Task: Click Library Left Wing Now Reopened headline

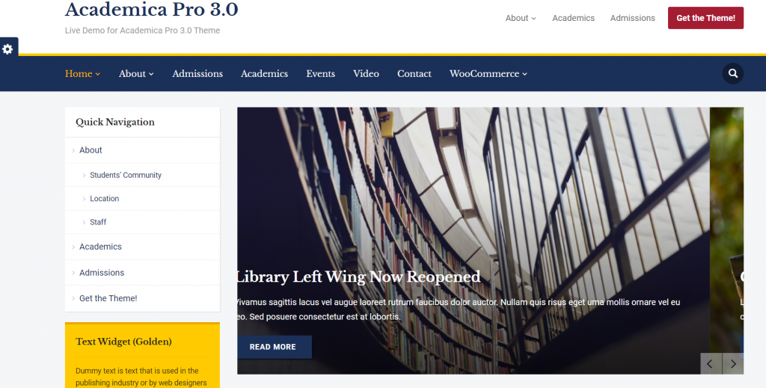Action: [x=359, y=277]
